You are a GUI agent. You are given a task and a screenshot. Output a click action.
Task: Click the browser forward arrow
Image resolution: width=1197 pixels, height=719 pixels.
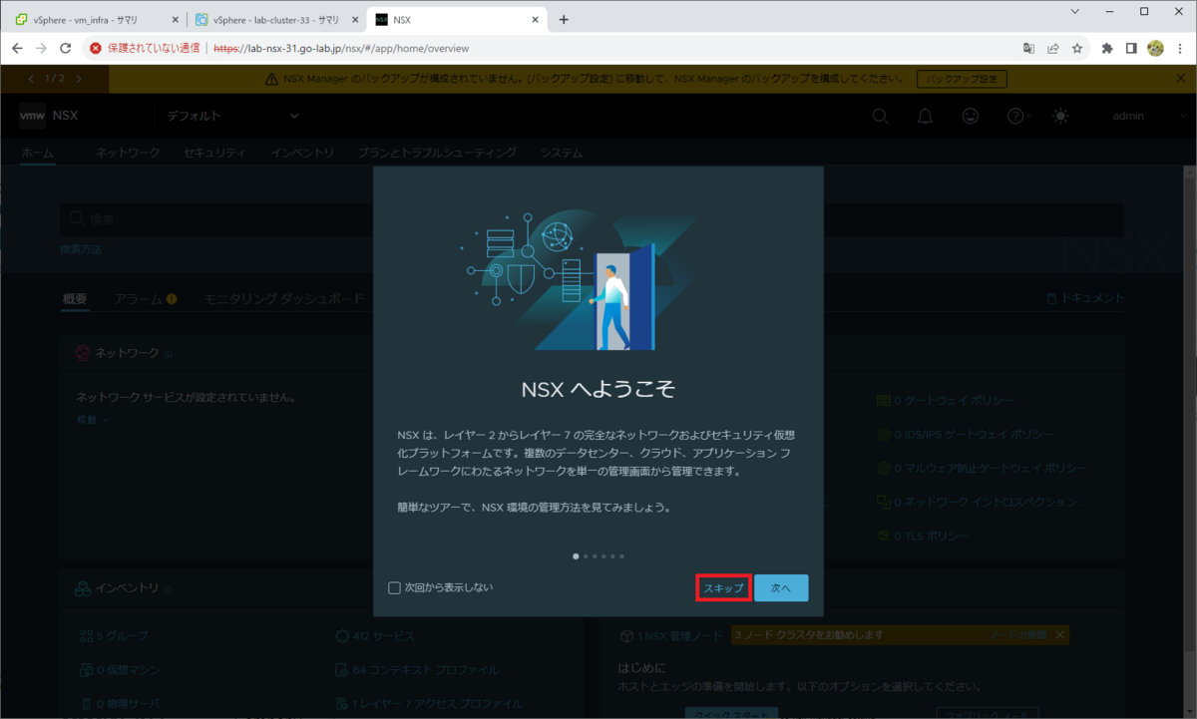click(42, 48)
